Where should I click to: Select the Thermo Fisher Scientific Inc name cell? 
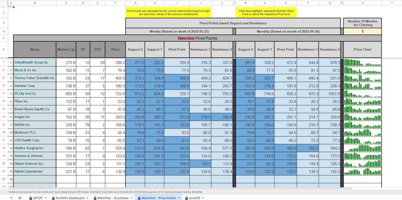click(35, 78)
